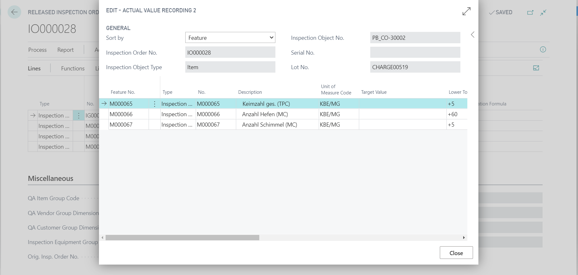Viewport: 578px width, 275px height.
Task: Expand the dialog to full screen
Action: point(466,11)
